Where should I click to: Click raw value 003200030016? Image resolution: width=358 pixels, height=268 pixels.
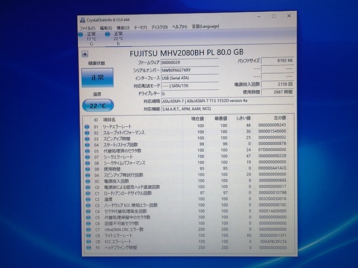click(272, 199)
